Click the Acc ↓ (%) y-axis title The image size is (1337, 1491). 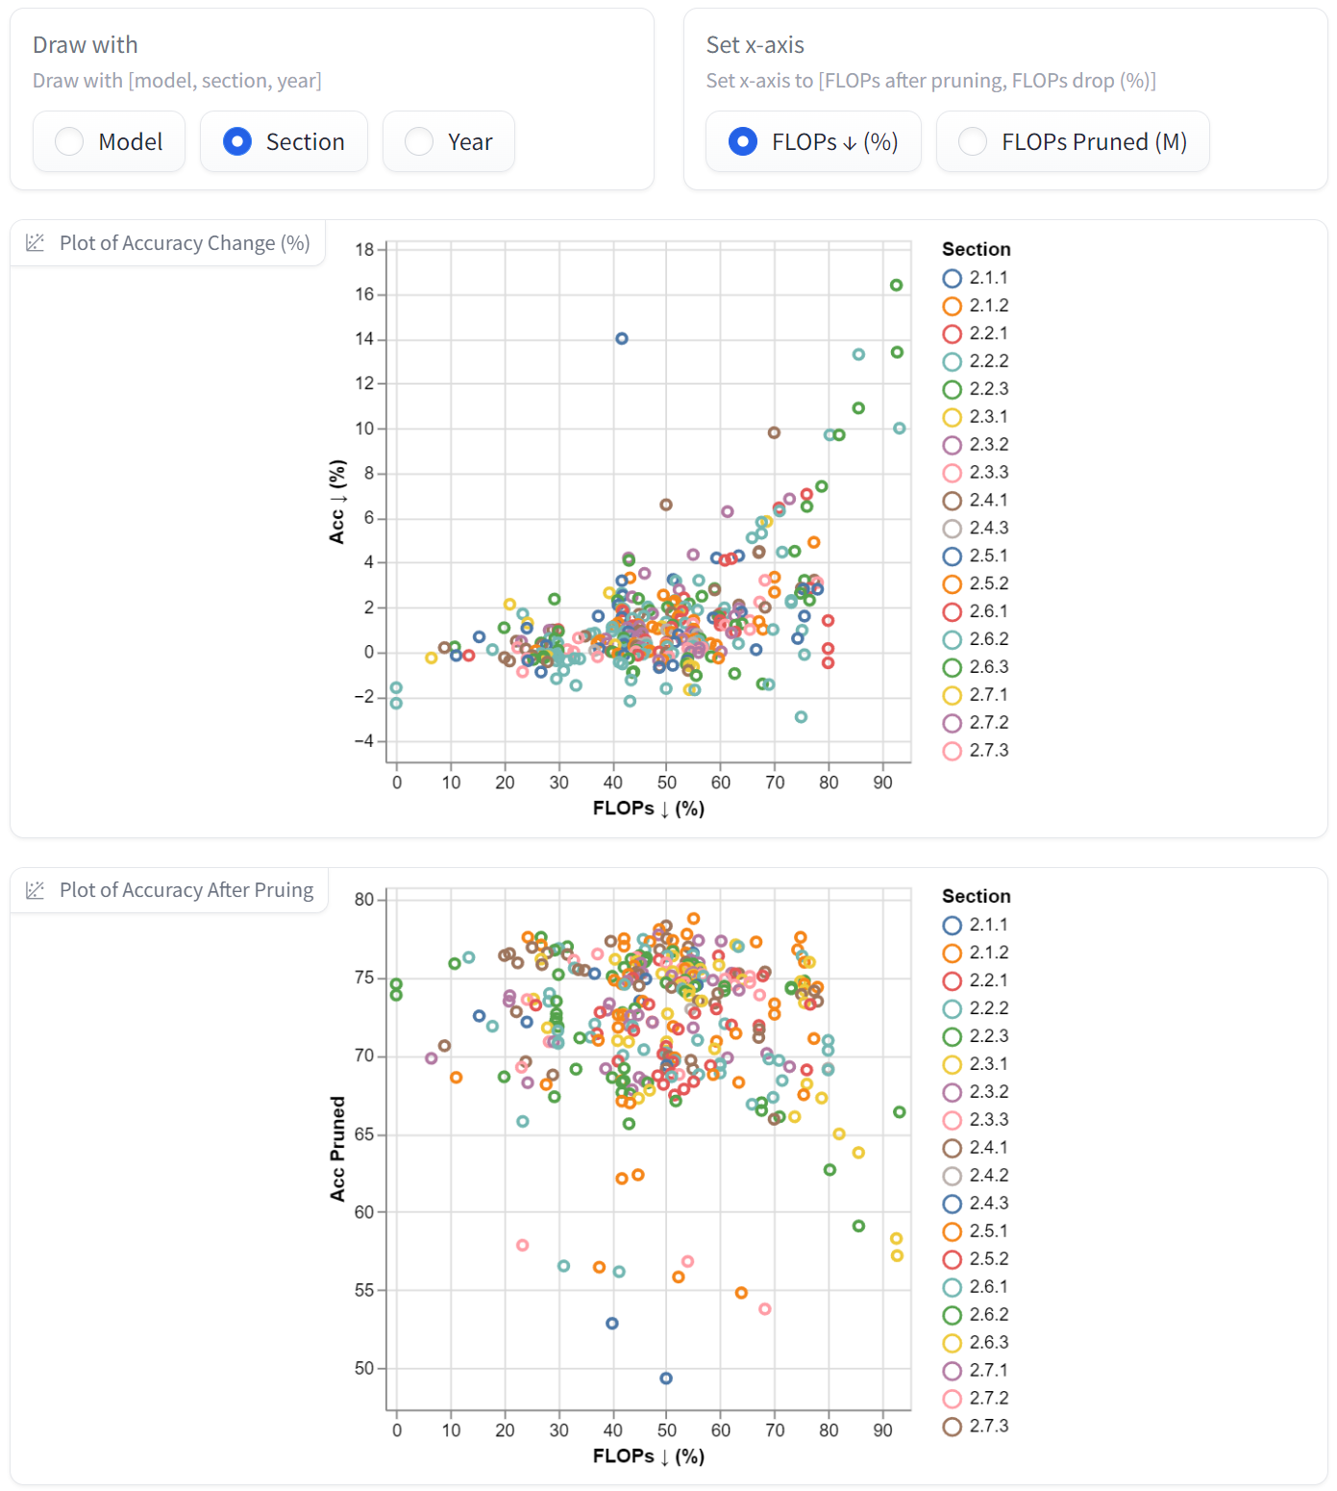[337, 502]
